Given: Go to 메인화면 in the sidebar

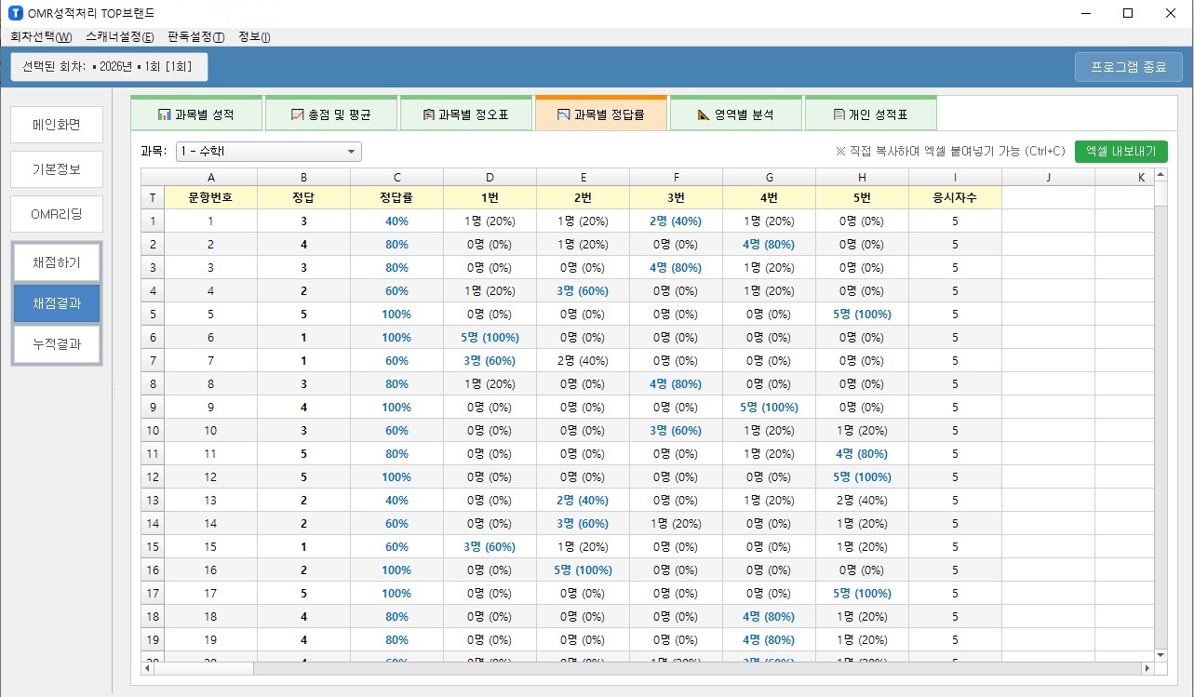Looking at the screenshot, I should click(57, 125).
